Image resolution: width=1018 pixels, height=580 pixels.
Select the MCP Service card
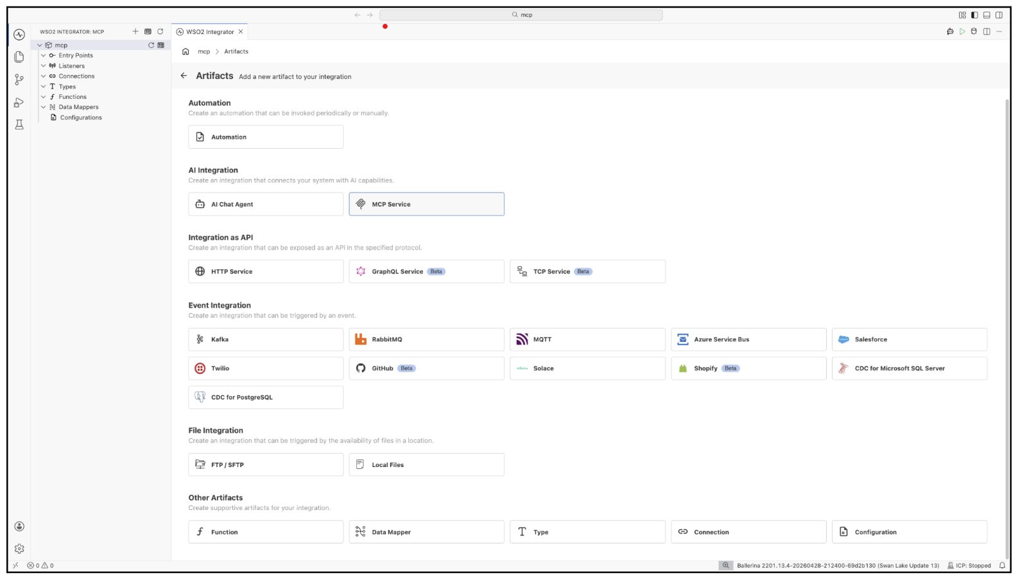pos(427,204)
